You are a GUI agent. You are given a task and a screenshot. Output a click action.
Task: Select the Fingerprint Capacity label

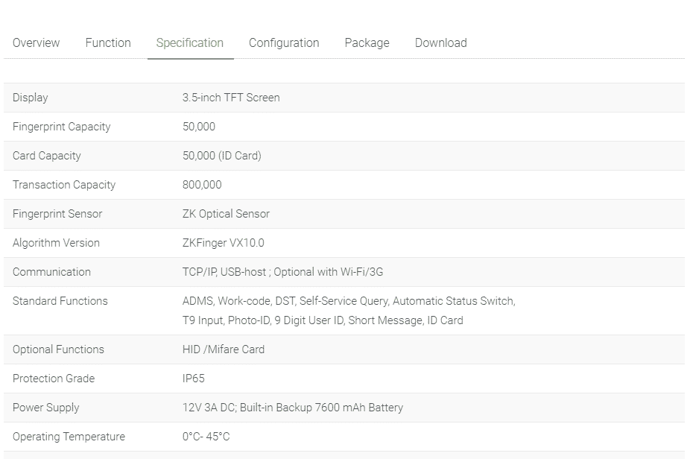tap(62, 127)
